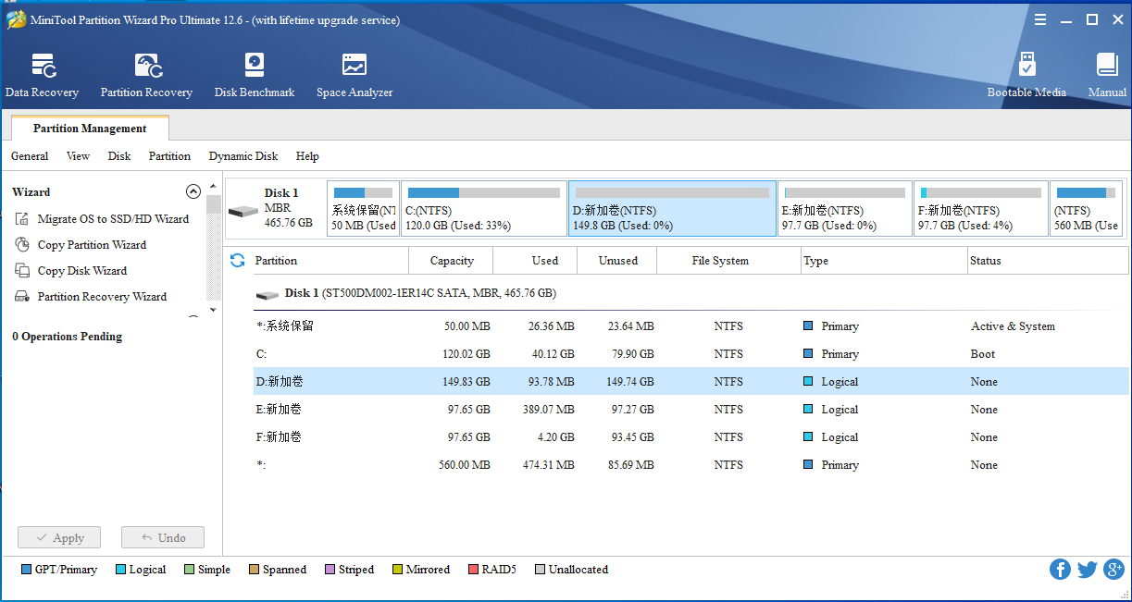Screen dimensions: 1132x602
Task: Open Facebook share icon
Action: (x=1060, y=570)
